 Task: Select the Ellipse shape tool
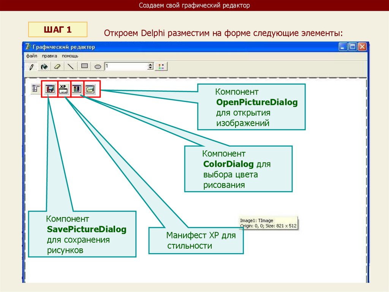[98, 67]
